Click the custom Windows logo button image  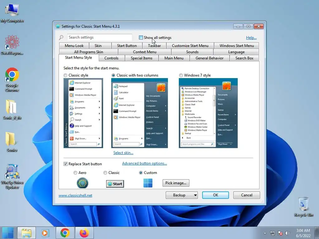tap(148, 183)
